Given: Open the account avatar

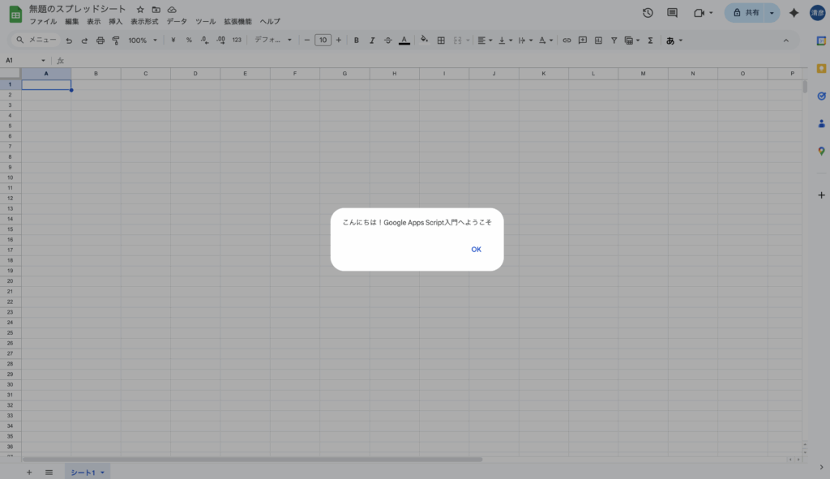Looking at the screenshot, I should pyautogui.click(x=819, y=13).
